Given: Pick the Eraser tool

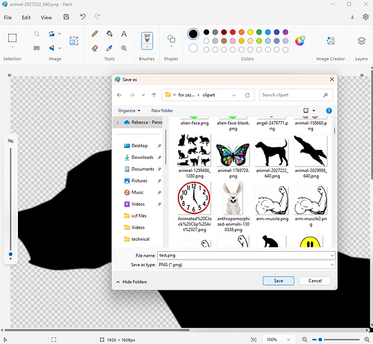Looking at the screenshot, I should coord(94,48).
